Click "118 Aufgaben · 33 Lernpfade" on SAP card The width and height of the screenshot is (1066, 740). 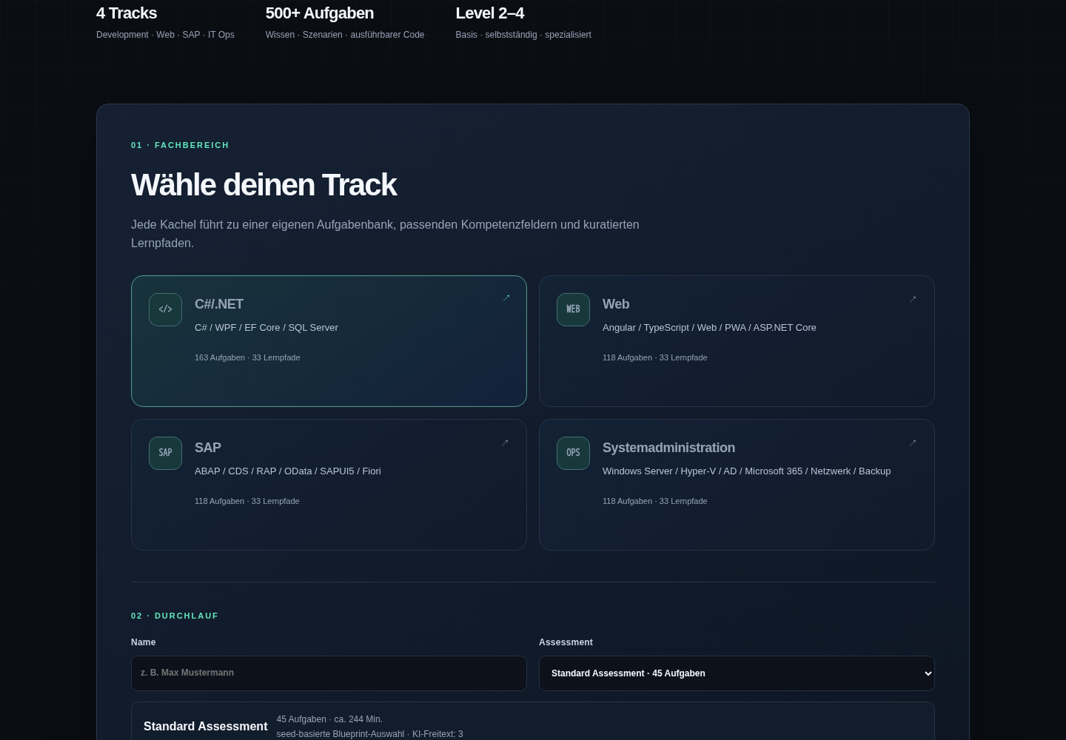tap(247, 501)
